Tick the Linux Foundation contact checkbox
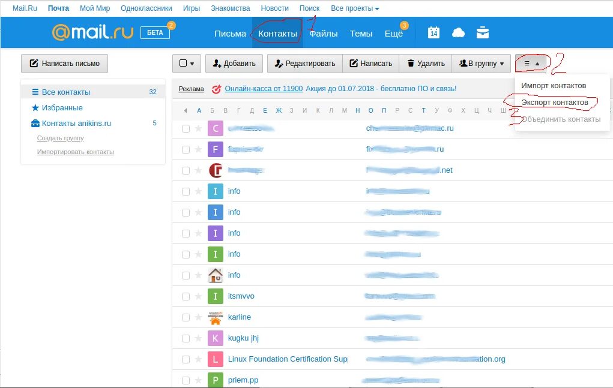Screen dimensions: 613x388 (186, 359)
